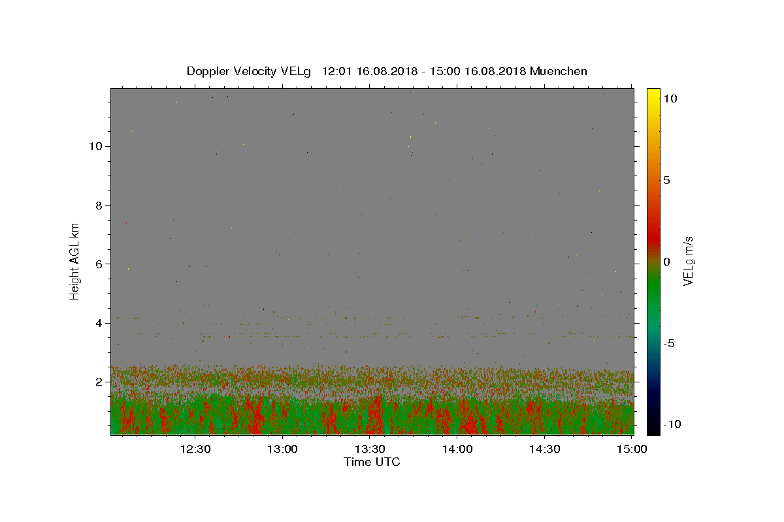Click the 13:30 time axis label

370,449
